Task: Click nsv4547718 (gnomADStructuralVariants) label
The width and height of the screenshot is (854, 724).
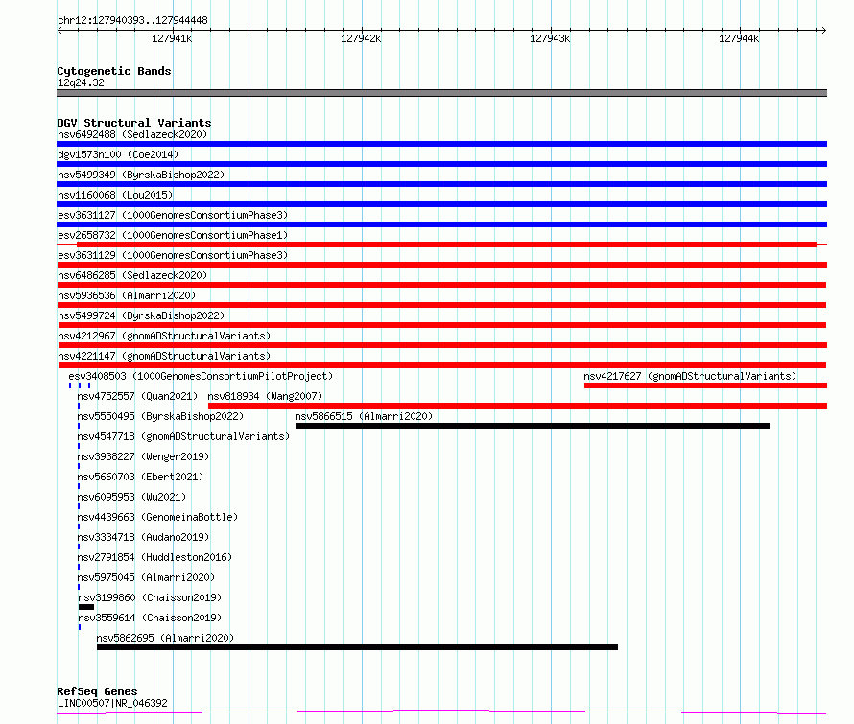Action: (x=183, y=436)
